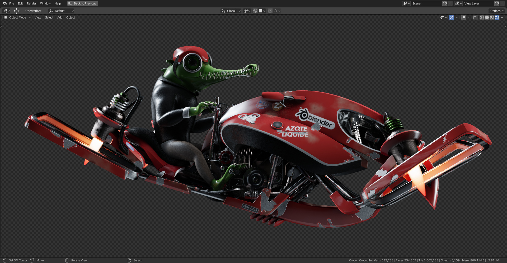Click 'Faces:534,365' in status bar

pos(406,260)
